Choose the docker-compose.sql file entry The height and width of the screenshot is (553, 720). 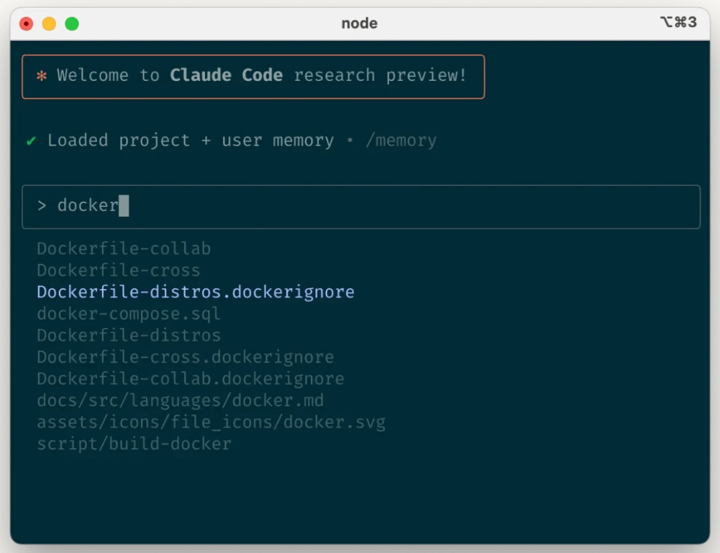click(130, 313)
